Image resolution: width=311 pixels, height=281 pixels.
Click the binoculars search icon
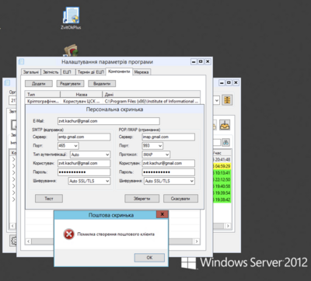[x=225, y=142]
